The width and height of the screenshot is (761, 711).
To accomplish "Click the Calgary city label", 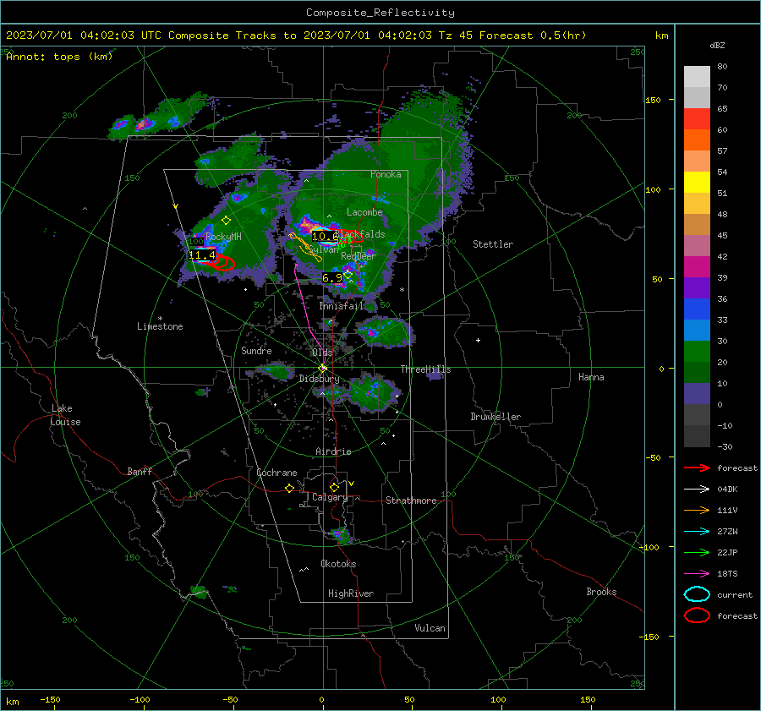I will 330,497.
